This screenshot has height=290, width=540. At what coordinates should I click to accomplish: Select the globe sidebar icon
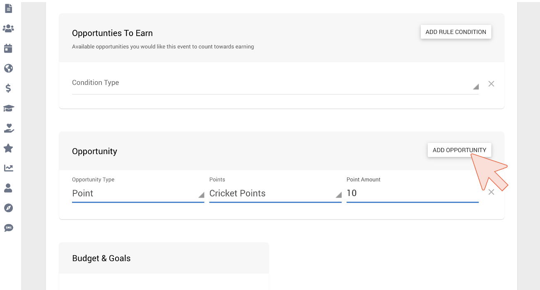8,68
